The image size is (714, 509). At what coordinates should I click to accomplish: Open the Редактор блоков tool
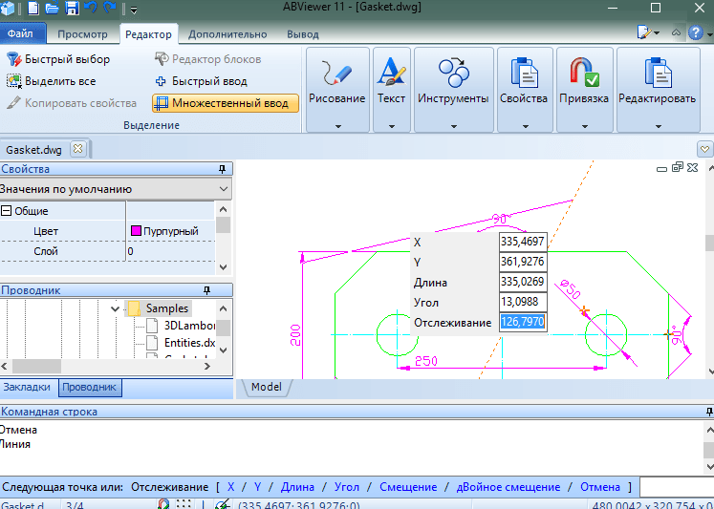207,59
